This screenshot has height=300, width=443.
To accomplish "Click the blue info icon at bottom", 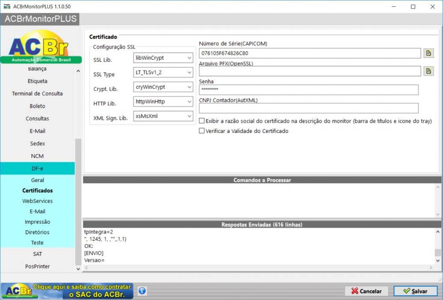I will click(x=142, y=291).
